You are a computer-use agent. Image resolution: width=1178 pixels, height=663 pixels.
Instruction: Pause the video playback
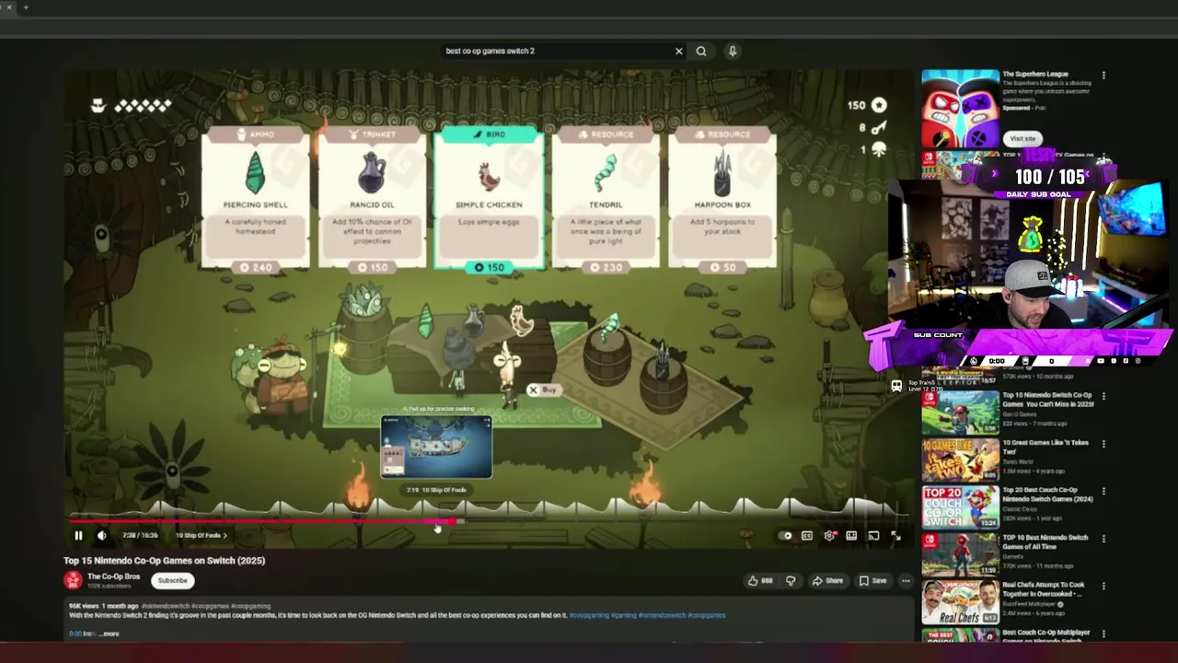pos(78,535)
